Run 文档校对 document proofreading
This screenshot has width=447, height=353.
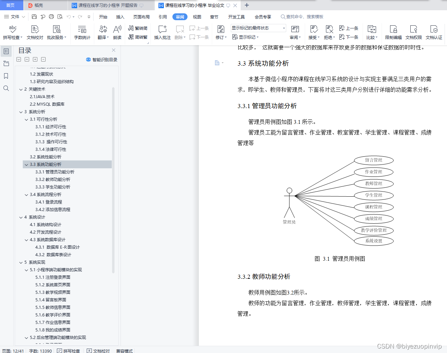[35, 32]
